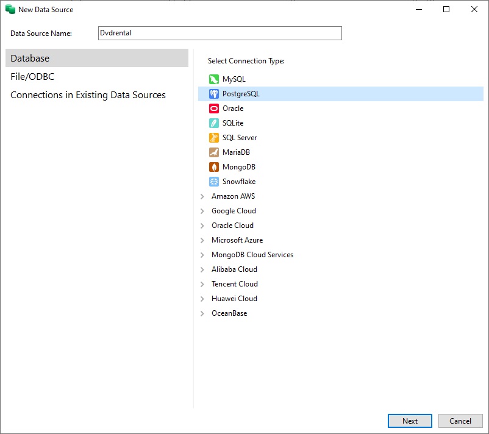
Task: Click the Microsoft Azure label
Action: coord(237,240)
